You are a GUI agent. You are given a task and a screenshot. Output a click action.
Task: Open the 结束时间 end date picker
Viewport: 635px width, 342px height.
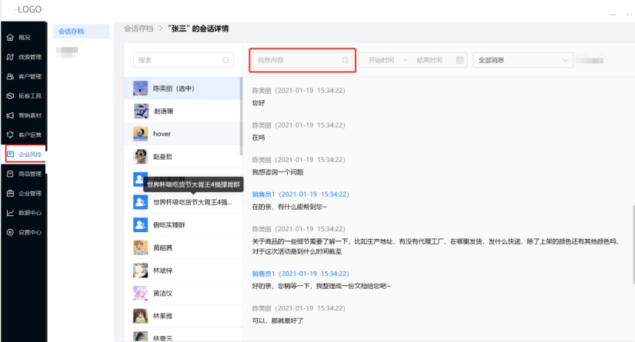429,60
